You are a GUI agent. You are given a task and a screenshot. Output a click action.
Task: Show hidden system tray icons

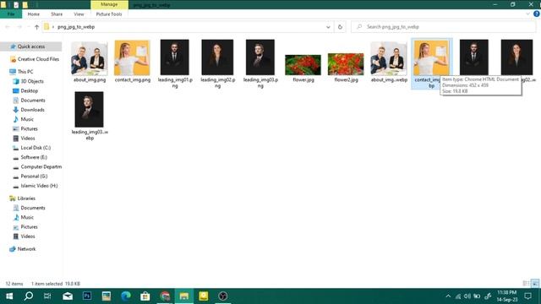click(448, 296)
